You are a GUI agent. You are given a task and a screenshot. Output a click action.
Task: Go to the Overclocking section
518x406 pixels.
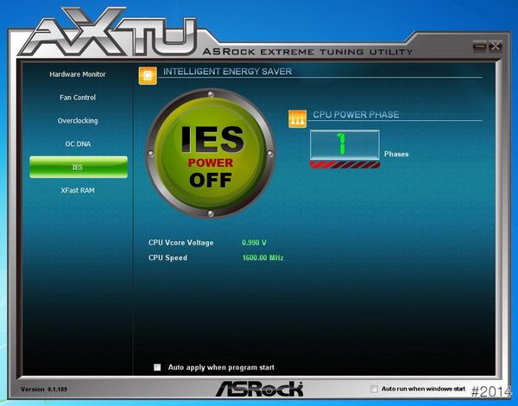tap(78, 121)
